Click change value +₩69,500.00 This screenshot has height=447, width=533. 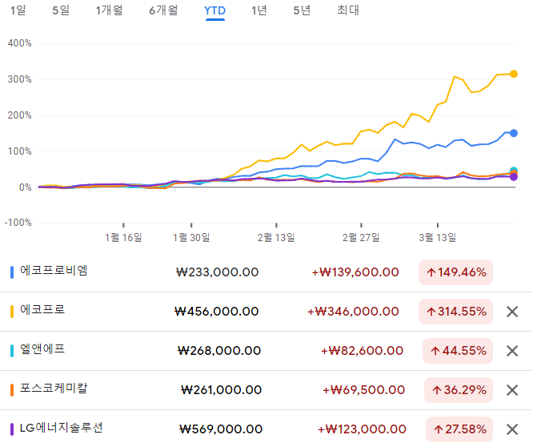[363, 390]
